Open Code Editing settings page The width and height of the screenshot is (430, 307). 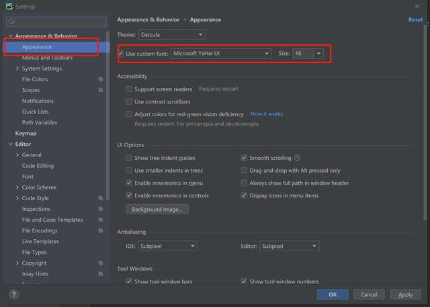pyautogui.click(x=38, y=166)
